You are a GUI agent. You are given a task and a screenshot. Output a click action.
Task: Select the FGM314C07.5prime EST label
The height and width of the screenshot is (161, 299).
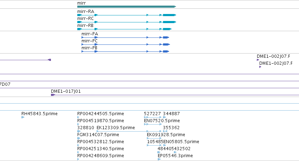[98, 135]
